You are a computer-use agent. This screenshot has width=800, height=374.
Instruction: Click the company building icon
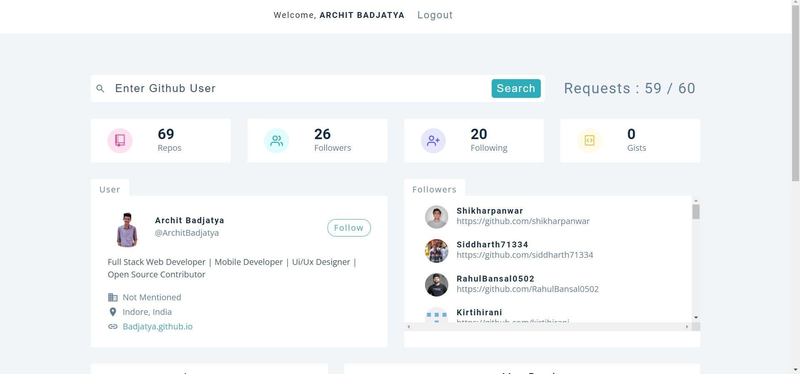point(112,297)
